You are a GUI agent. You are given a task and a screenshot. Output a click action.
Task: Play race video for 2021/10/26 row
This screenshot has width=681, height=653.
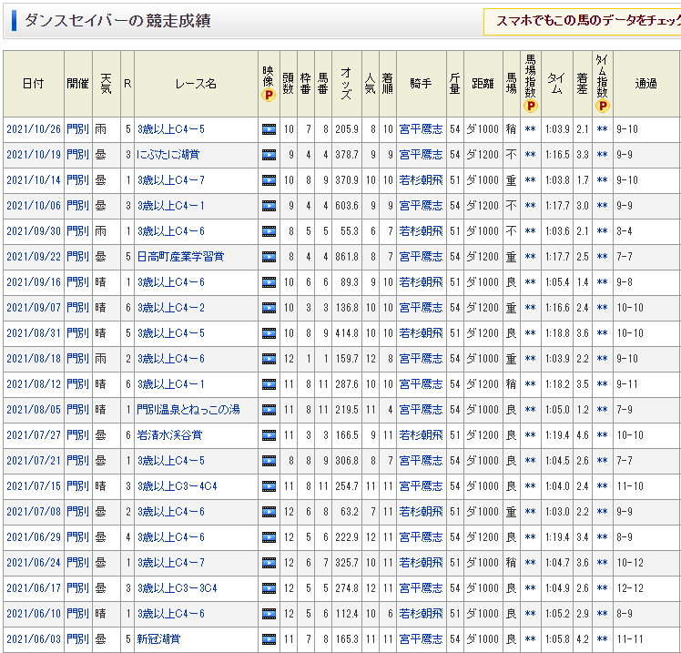coord(269,129)
